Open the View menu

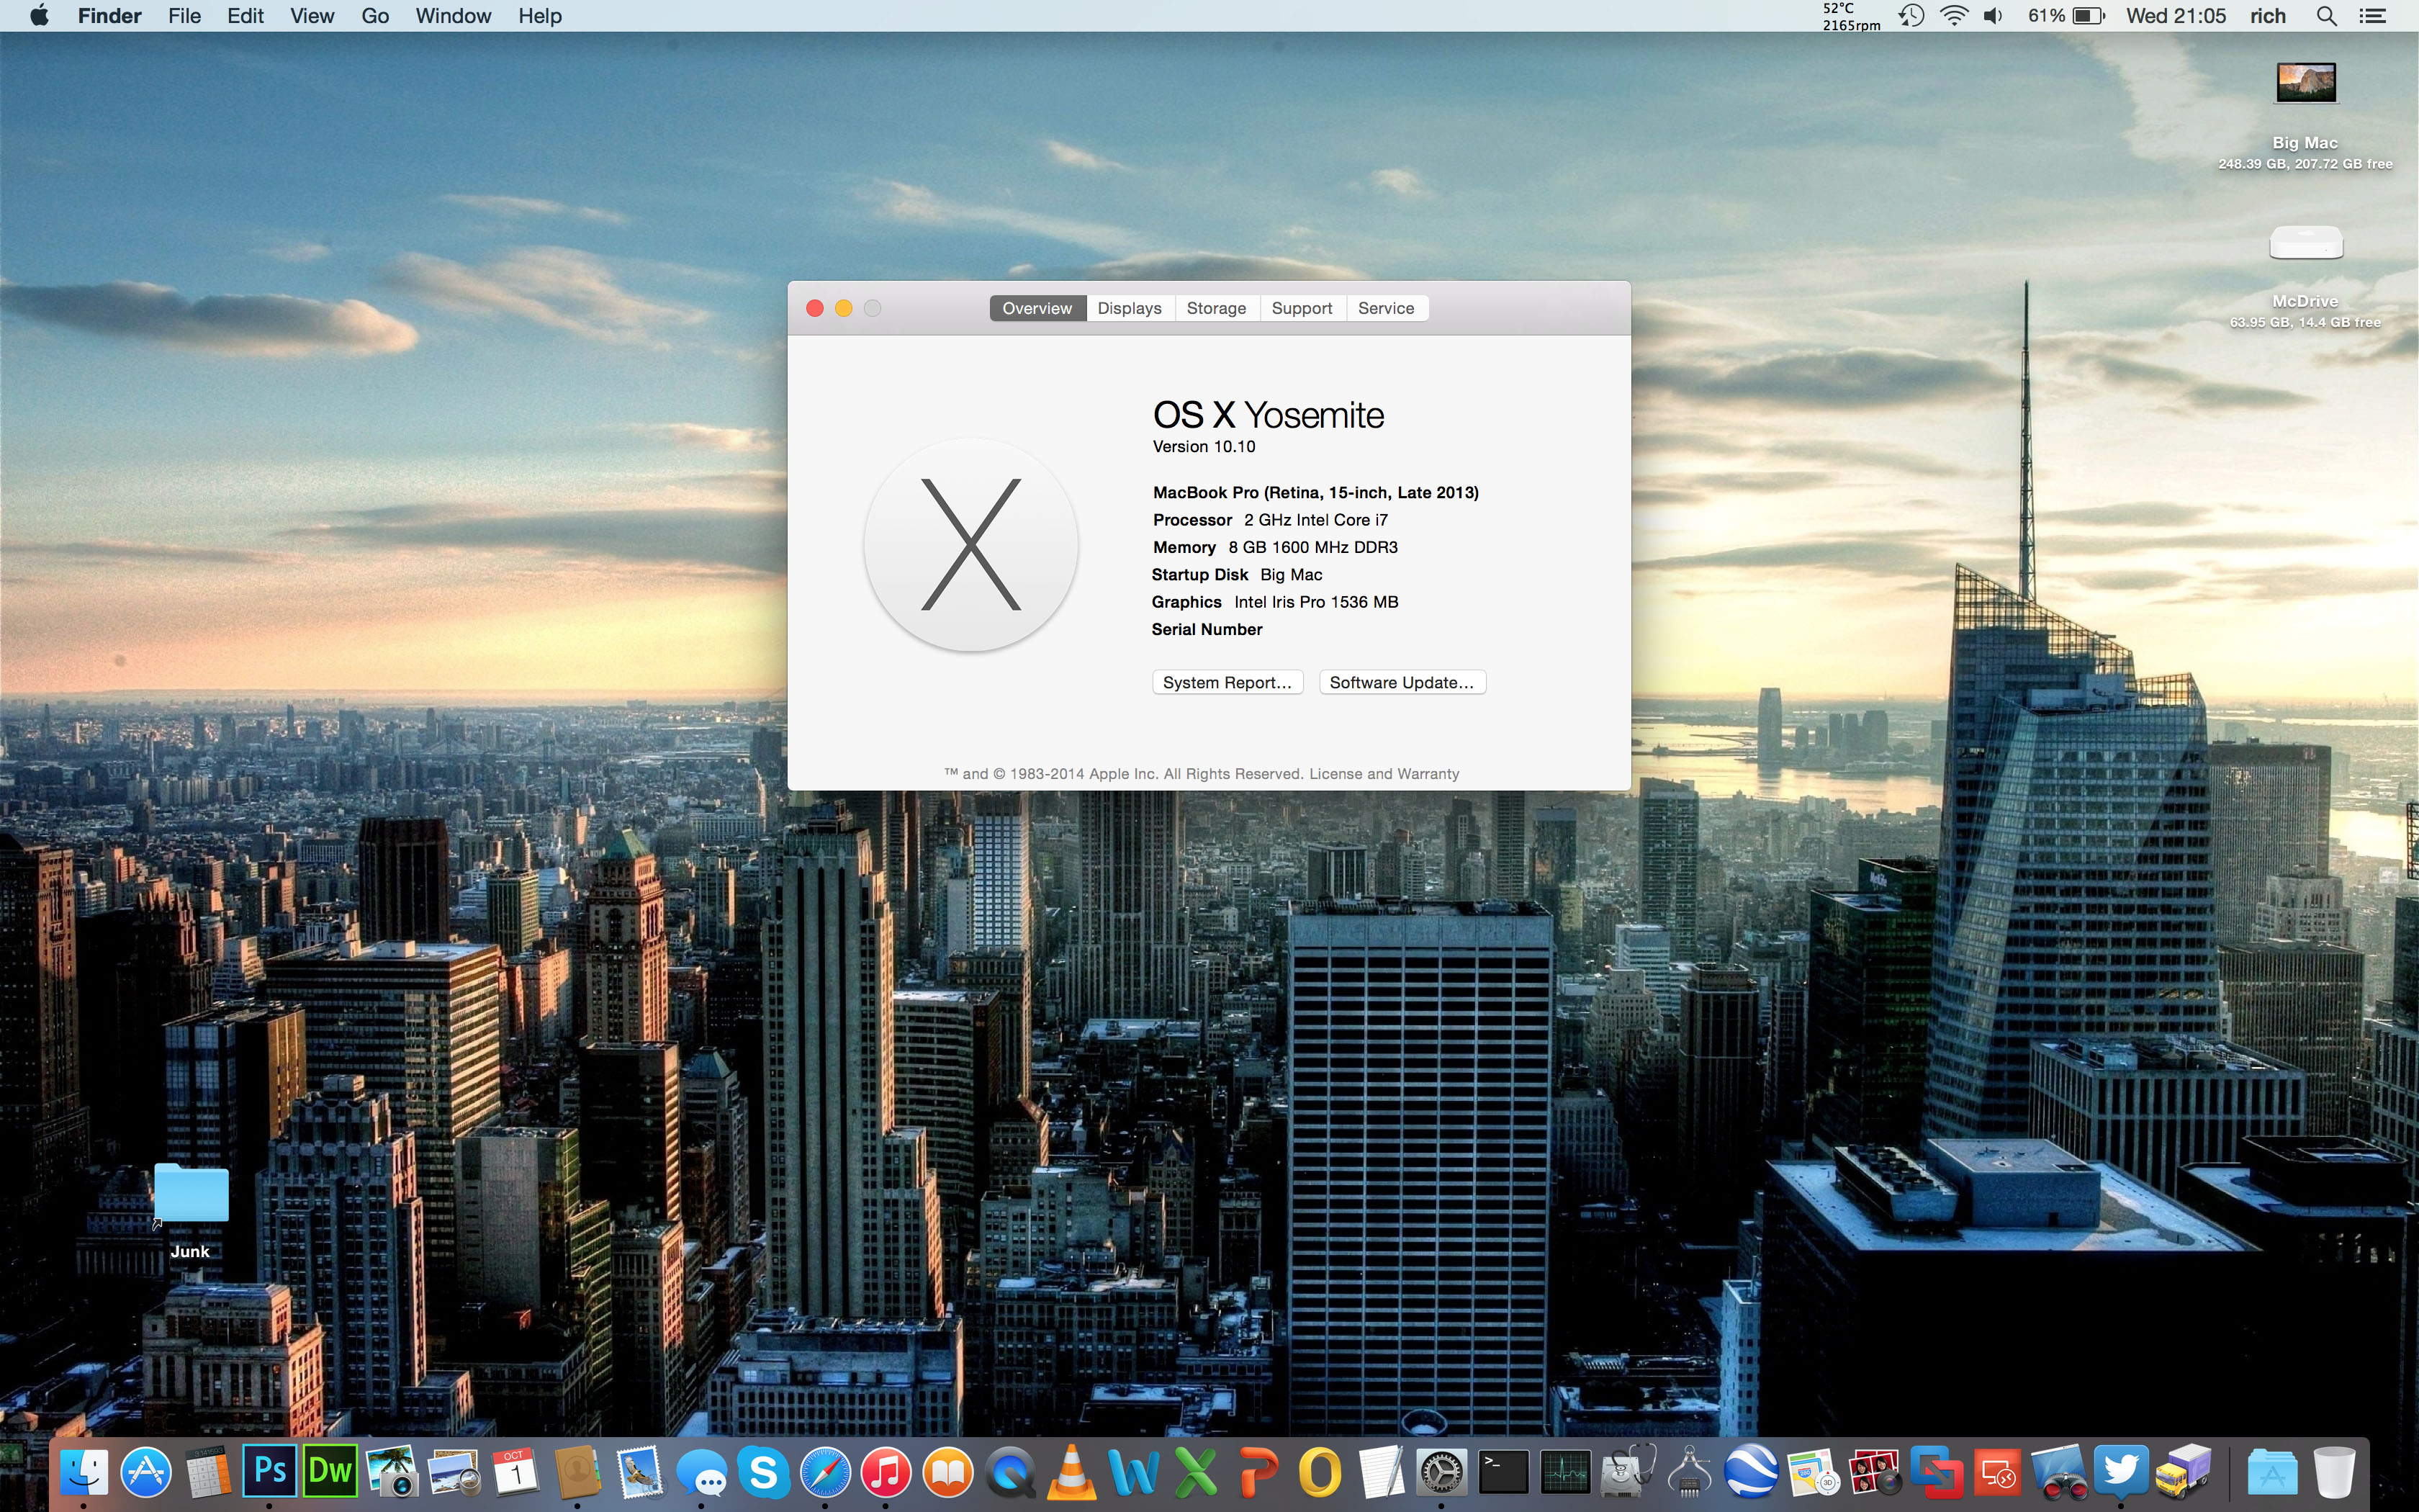312,16
